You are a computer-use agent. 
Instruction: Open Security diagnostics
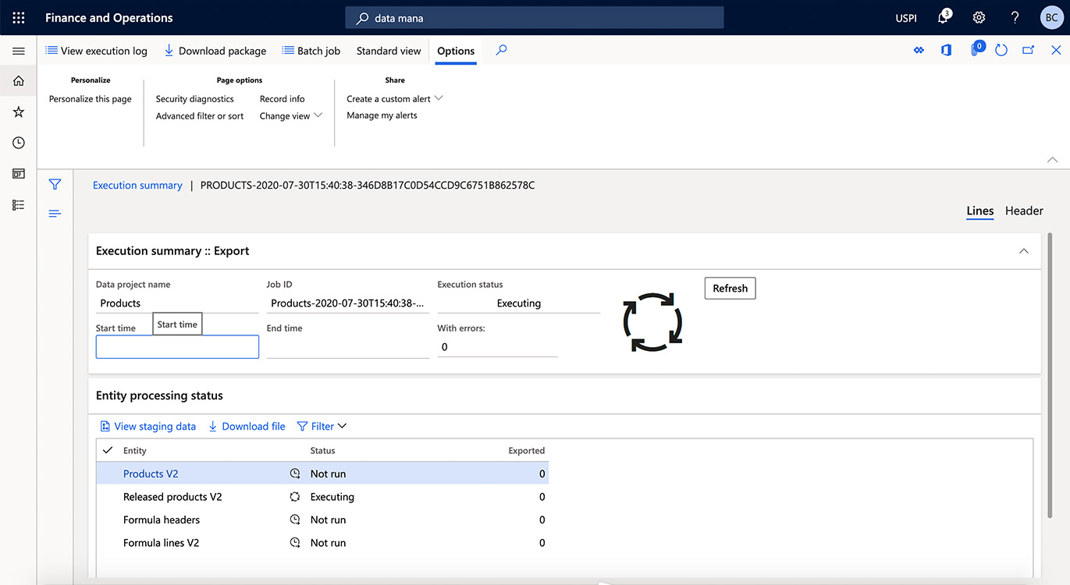pos(194,99)
